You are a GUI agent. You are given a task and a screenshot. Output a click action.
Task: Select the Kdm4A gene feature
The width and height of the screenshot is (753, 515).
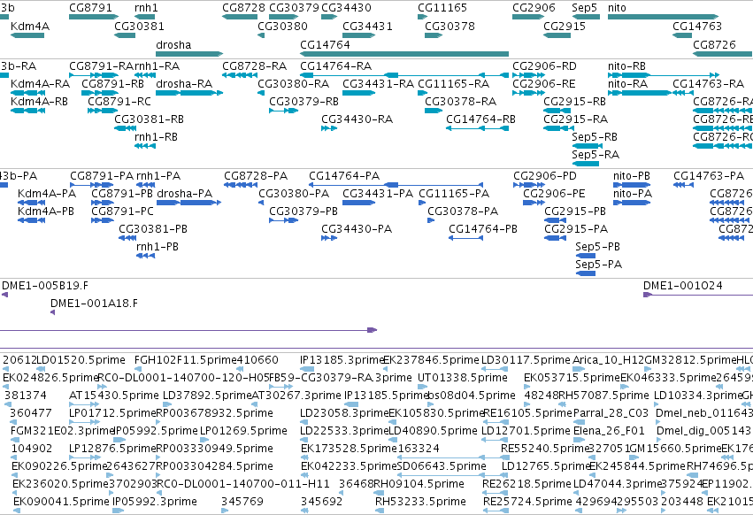click(27, 35)
